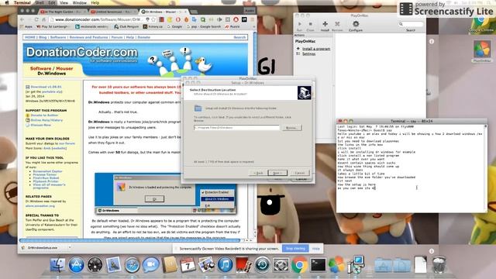Click Browse button in setup dialog
This screenshot has width=496, height=279.
point(291,128)
